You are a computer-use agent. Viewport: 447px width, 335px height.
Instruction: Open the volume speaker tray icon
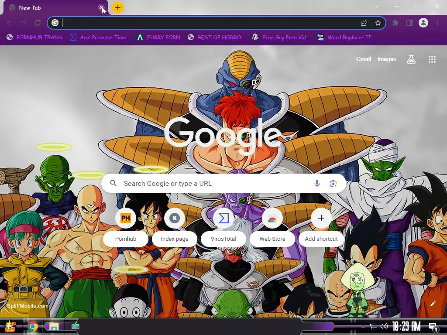coord(384,326)
